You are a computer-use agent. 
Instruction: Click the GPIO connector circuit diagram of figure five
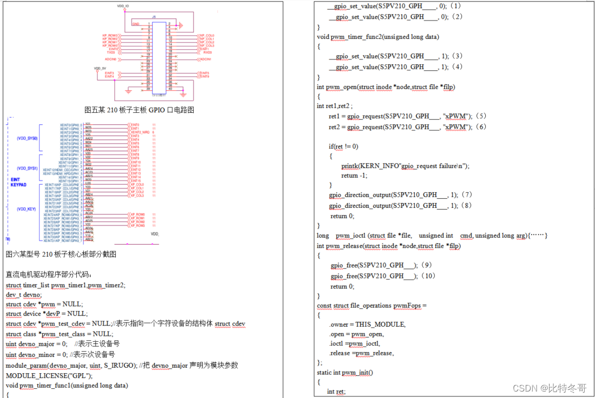pyautogui.click(x=154, y=53)
